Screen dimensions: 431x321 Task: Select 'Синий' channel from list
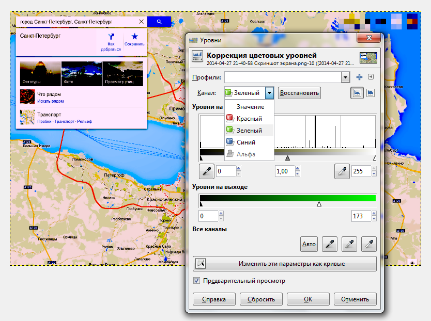(x=249, y=142)
